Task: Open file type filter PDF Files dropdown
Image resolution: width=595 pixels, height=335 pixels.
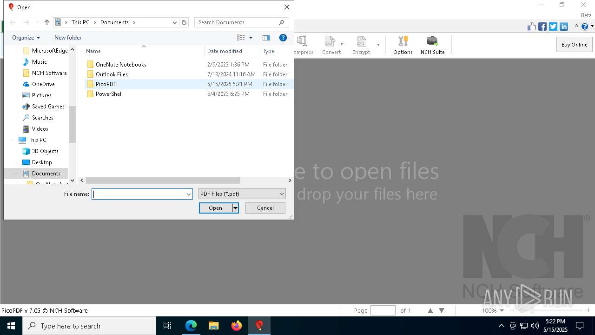Action: pyautogui.click(x=242, y=194)
